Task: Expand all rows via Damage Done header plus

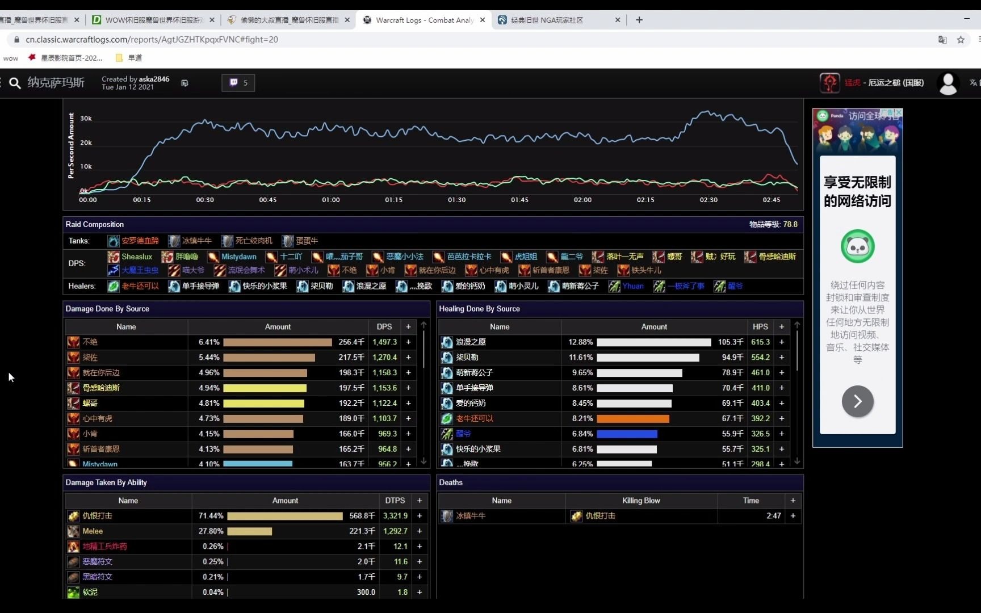Action: (x=408, y=327)
